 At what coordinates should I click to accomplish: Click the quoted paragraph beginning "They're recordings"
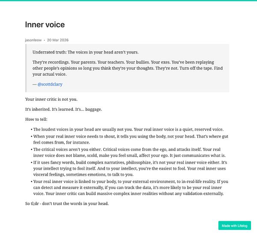tap(128, 68)
